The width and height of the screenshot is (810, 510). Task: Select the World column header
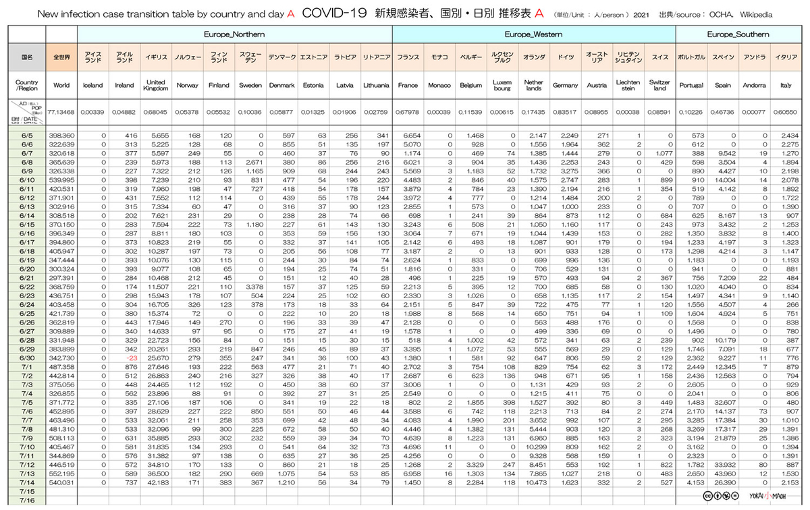(x=61, y=86)
